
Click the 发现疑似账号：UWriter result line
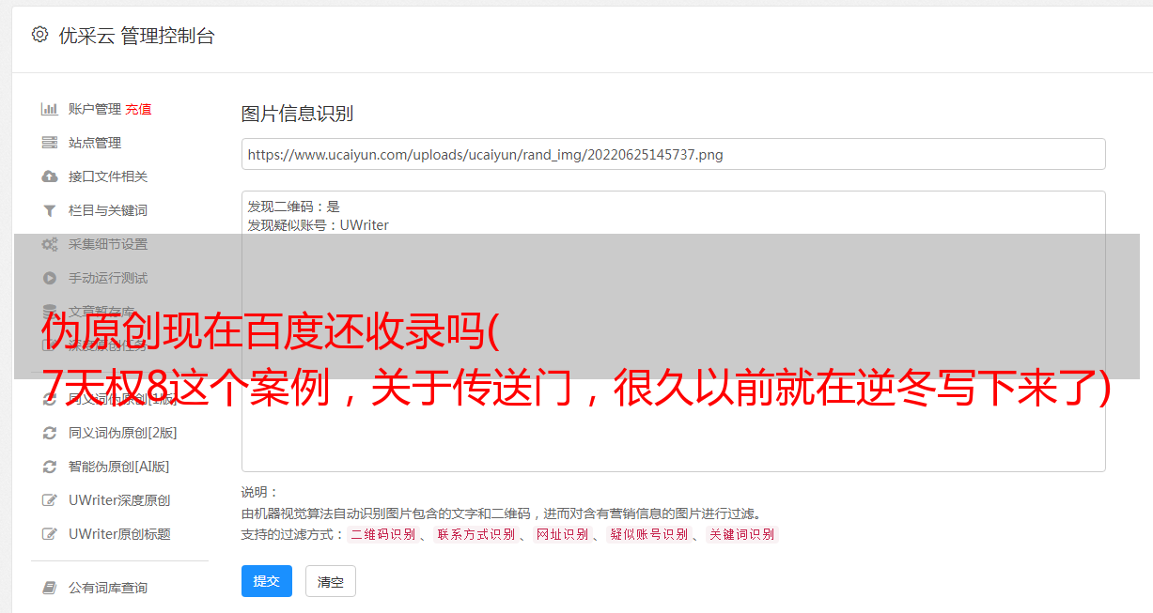click(319, 225)
